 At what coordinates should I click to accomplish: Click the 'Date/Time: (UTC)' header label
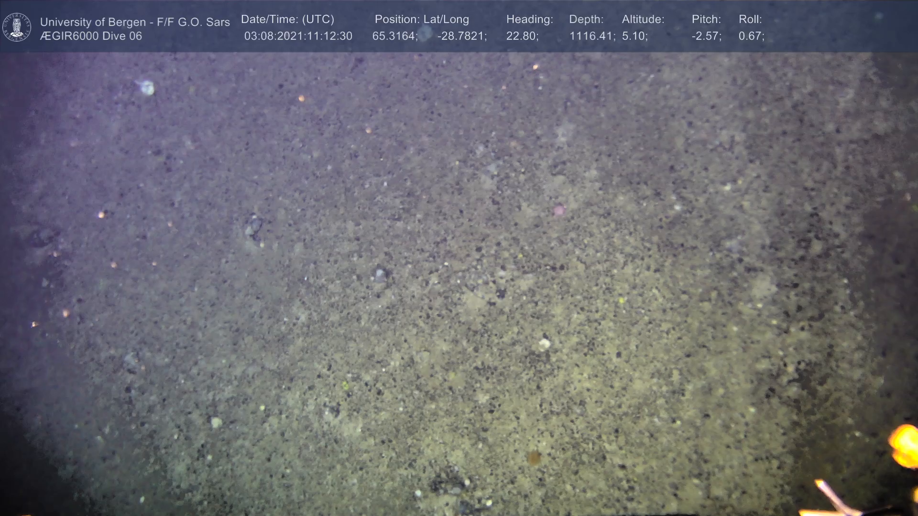(287, 20)
